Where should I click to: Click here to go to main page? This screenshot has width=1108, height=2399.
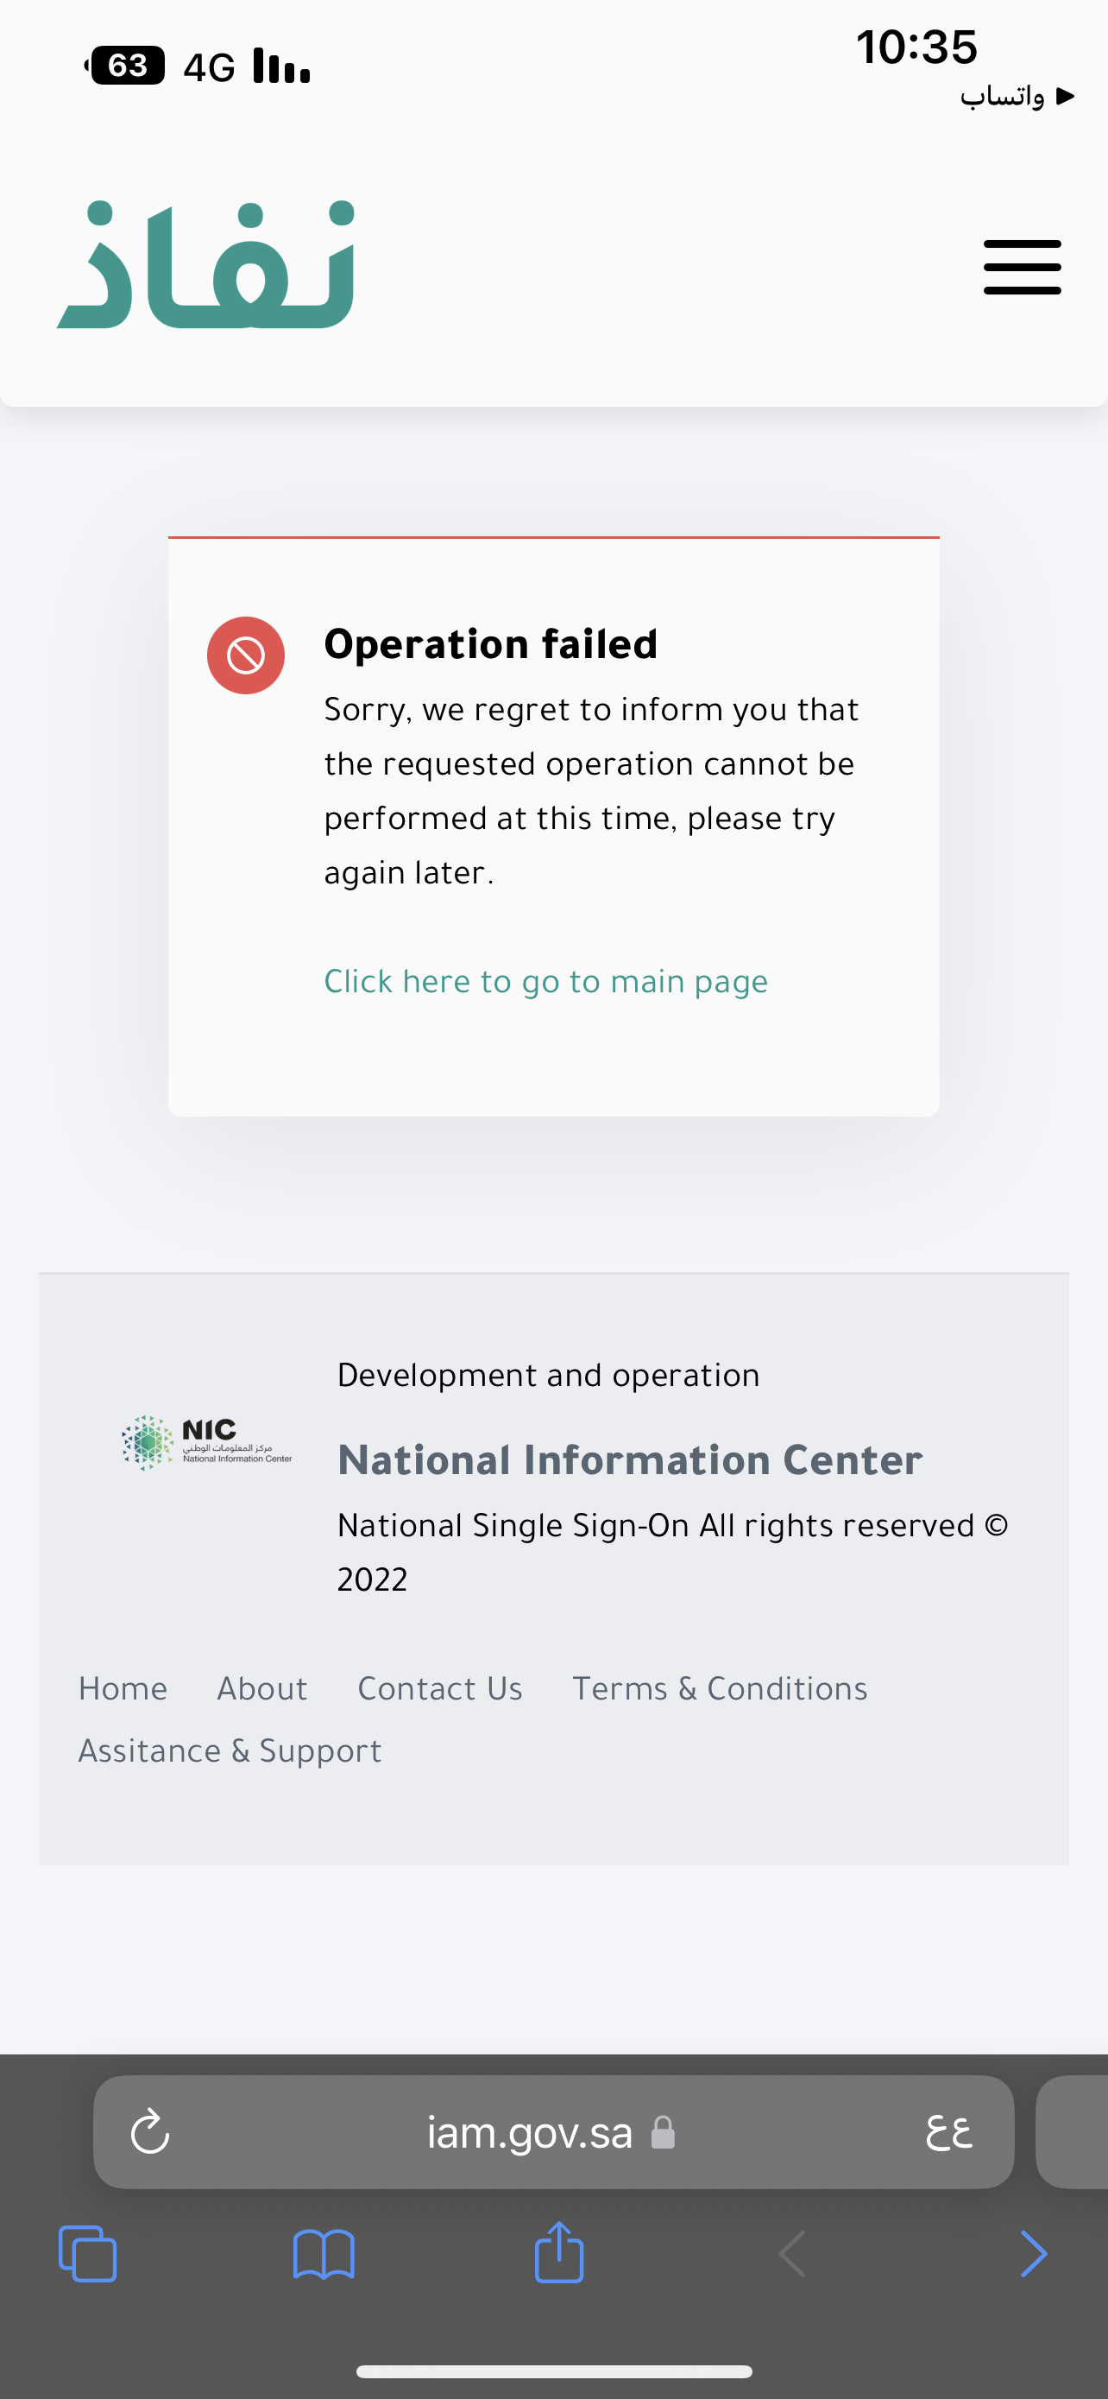pyautogui.click(x=546, y=982)
